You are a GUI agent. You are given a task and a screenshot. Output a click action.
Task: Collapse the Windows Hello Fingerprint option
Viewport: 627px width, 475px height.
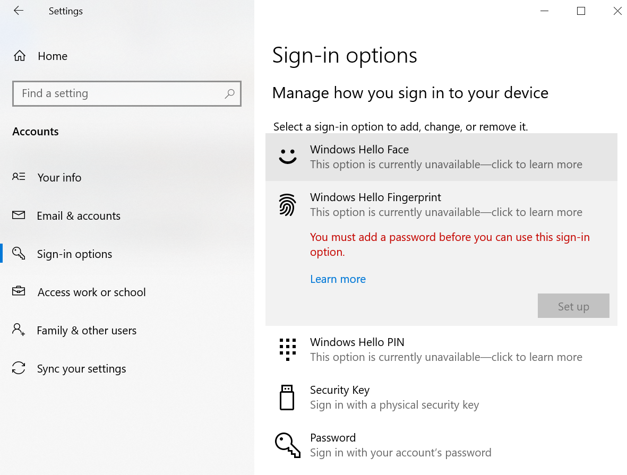point(442,204)
